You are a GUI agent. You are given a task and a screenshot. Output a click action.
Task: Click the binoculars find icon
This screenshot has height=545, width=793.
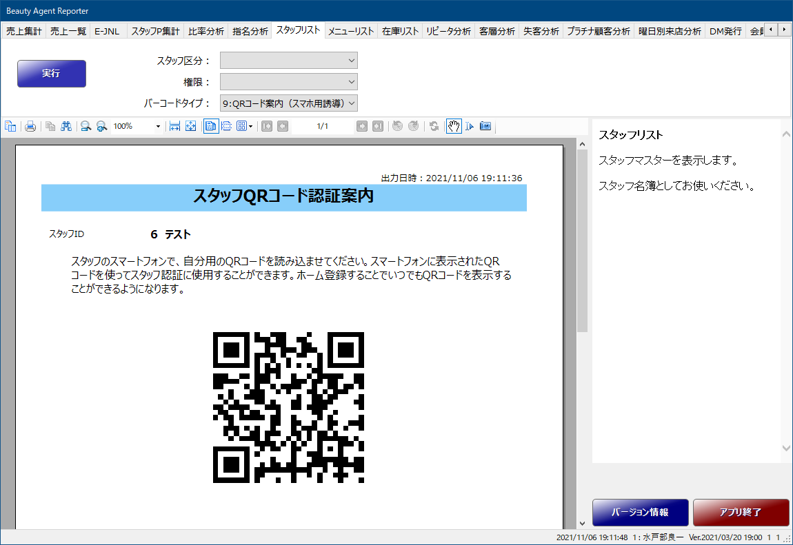(66, 126)
